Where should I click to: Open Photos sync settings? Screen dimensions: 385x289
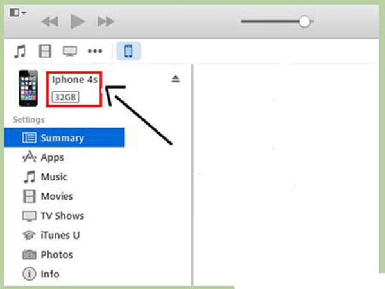click(47, 254)
